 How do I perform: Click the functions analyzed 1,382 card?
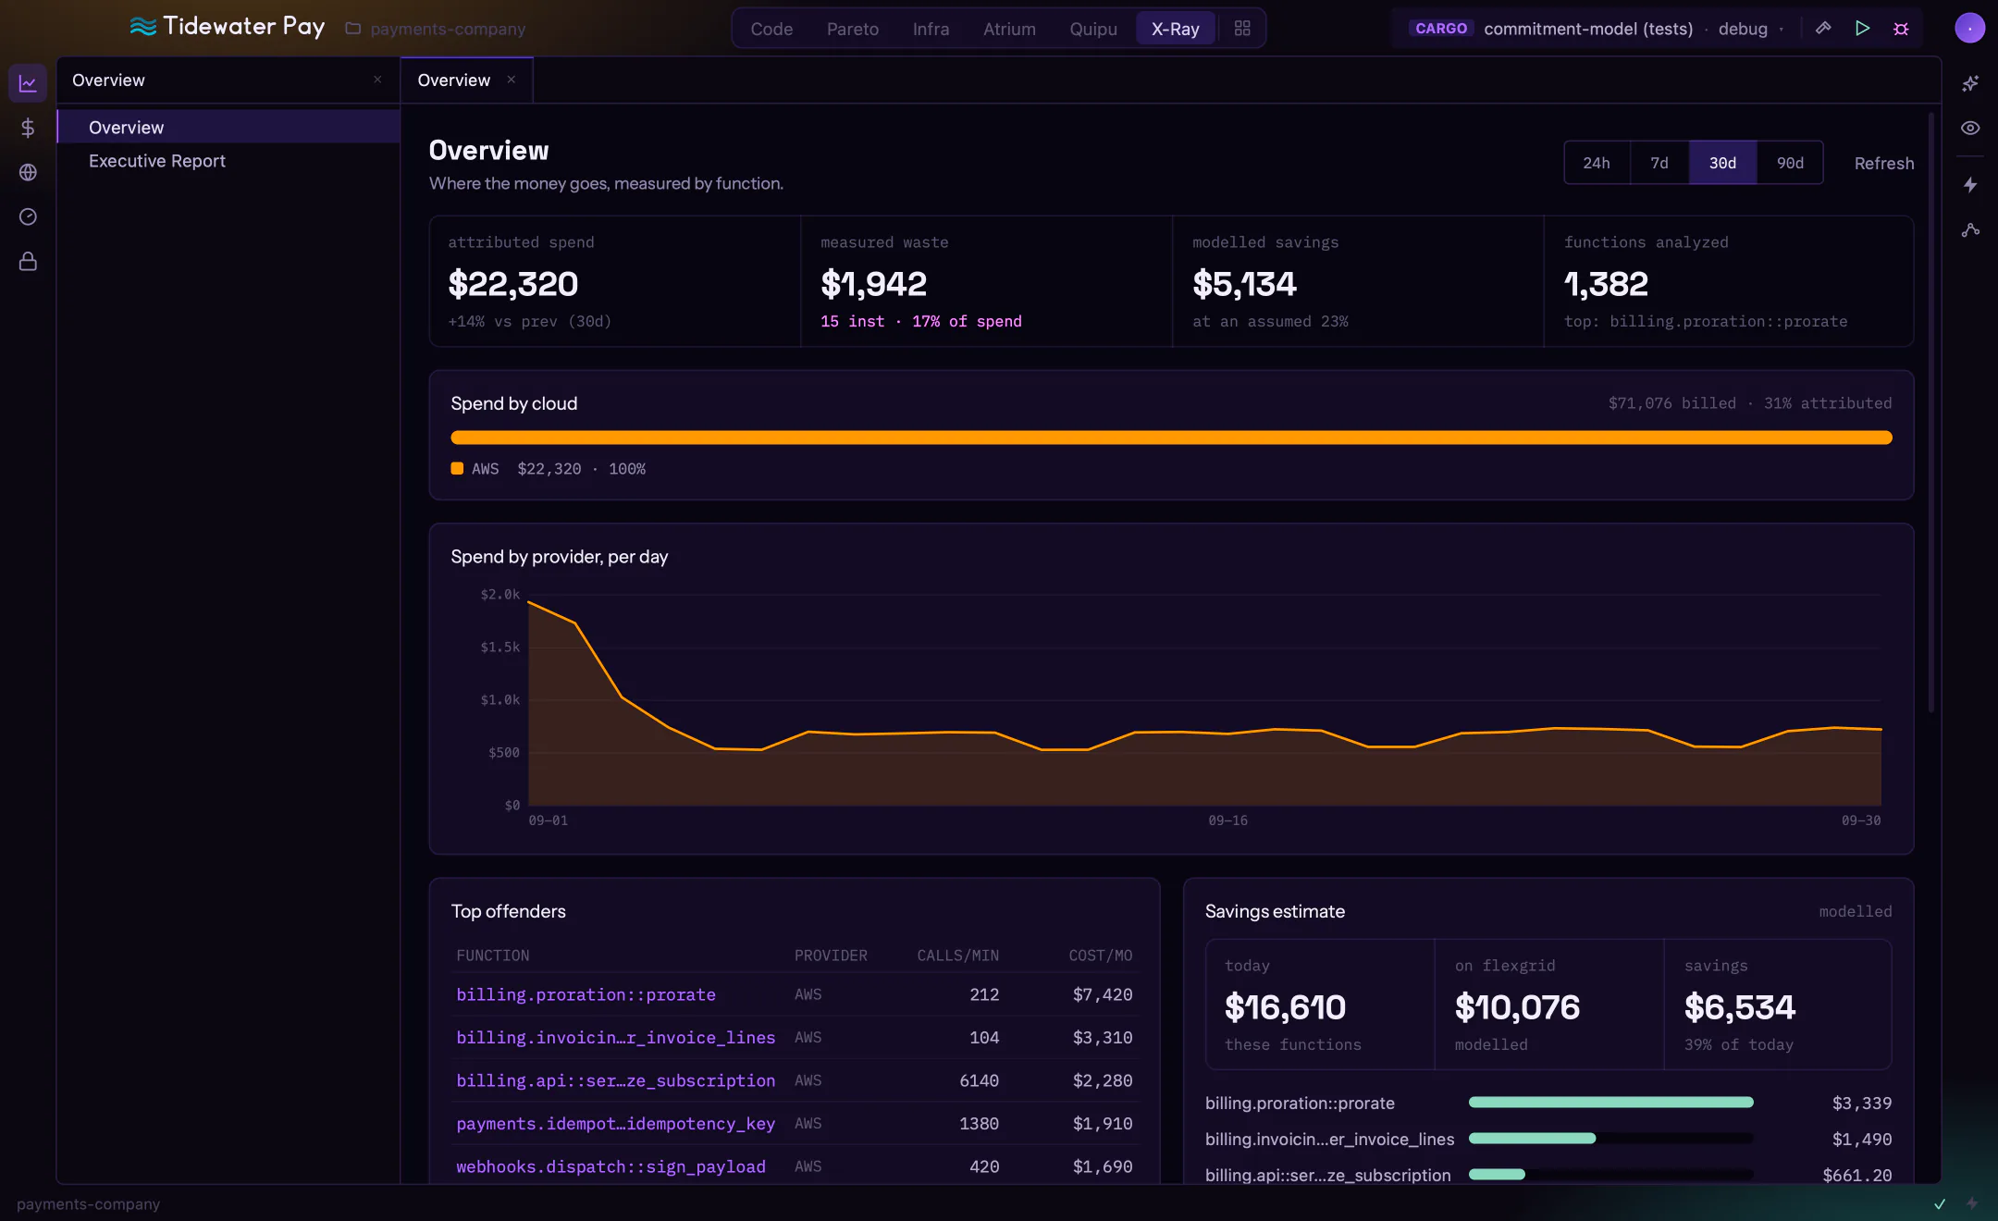(1729, 281)
